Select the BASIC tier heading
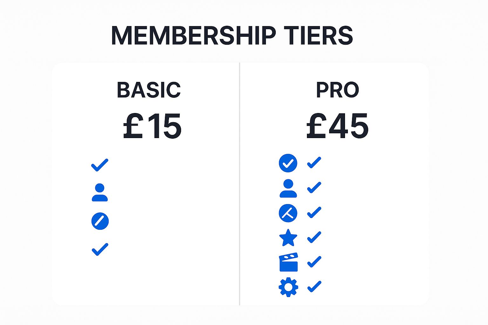 coord(149,90)
